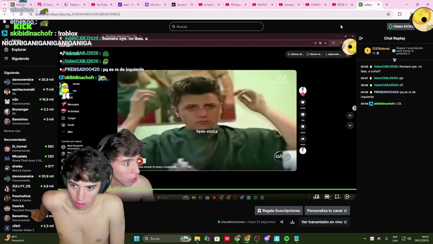
Task: Click Regala Suscripciones button
Action: tap(278, 211)
